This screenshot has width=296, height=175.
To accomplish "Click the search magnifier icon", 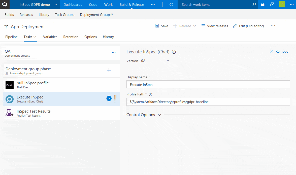I will point(254,5).
